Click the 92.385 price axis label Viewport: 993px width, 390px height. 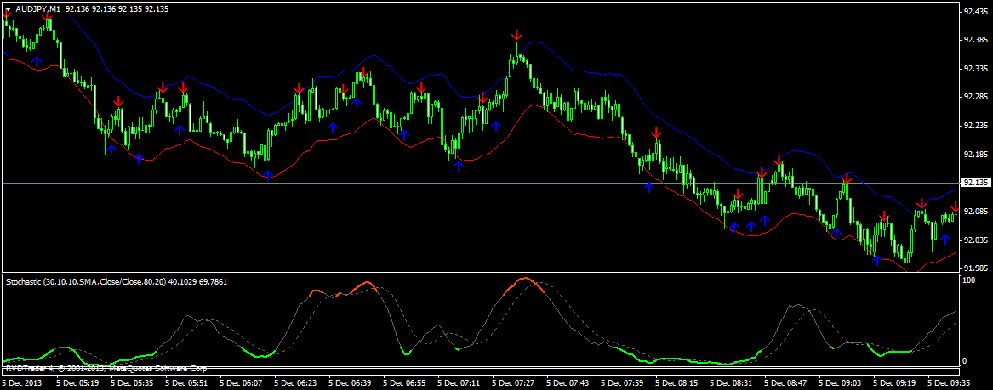(x=974, y=40)
